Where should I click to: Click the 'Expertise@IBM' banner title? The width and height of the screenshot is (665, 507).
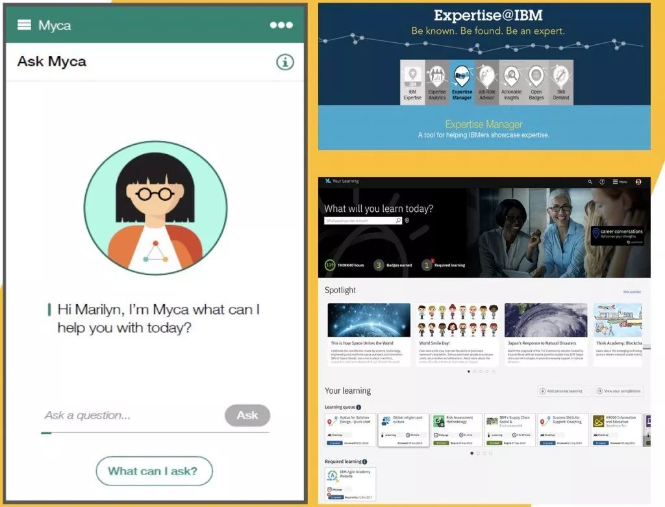[488, 16]
